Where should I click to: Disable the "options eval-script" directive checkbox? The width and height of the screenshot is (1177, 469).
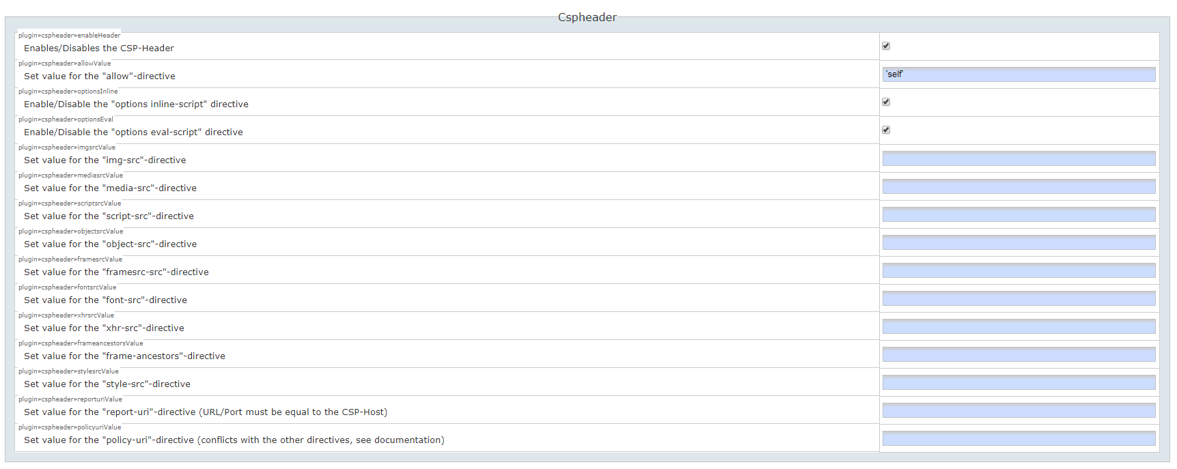tap(885, 130)
